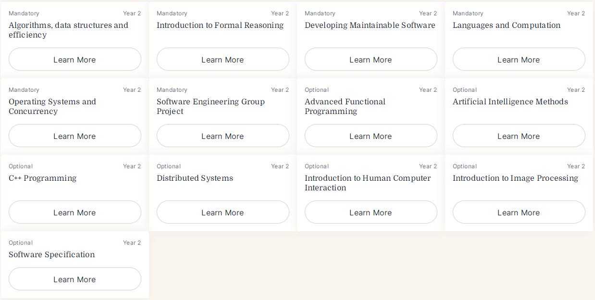Select the Artificial Intelligence Methods heading

coord(510,102)
